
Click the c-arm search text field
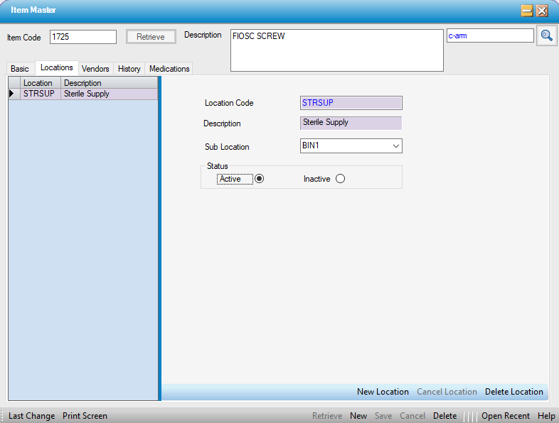[489, 35]
